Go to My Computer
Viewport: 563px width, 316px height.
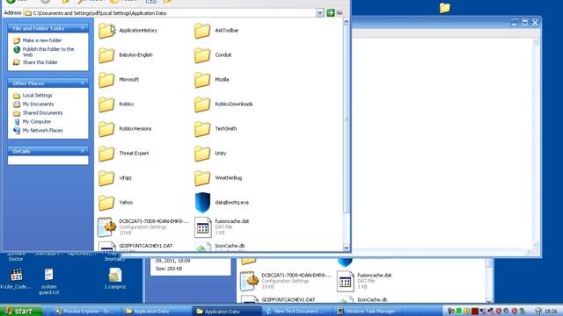click(33, 122)
